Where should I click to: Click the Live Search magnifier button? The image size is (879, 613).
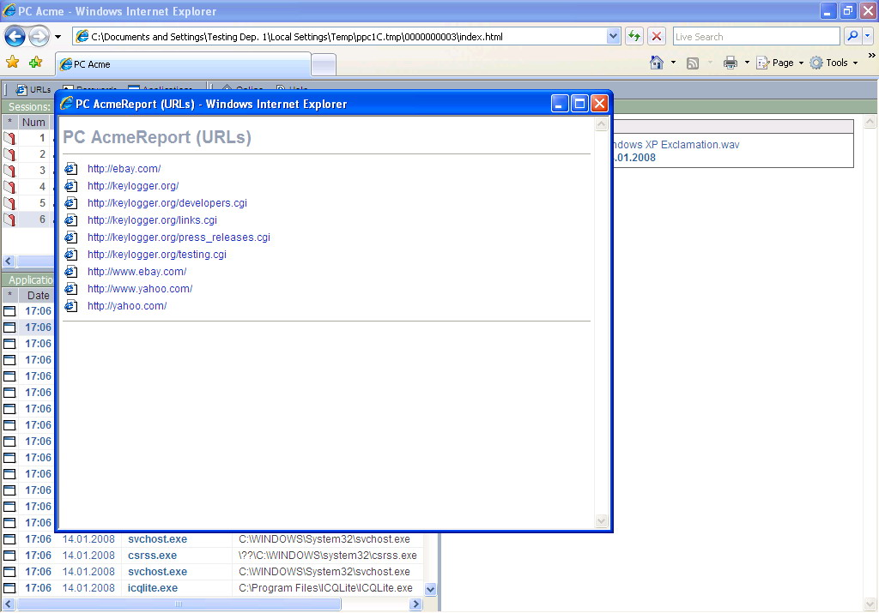click(x=852, y=36)
